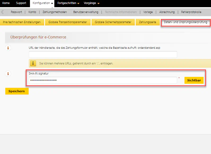Reveal SHA-IN signature with Sichtbar
The width and height of the screenshot is (211, 154).
194,80
